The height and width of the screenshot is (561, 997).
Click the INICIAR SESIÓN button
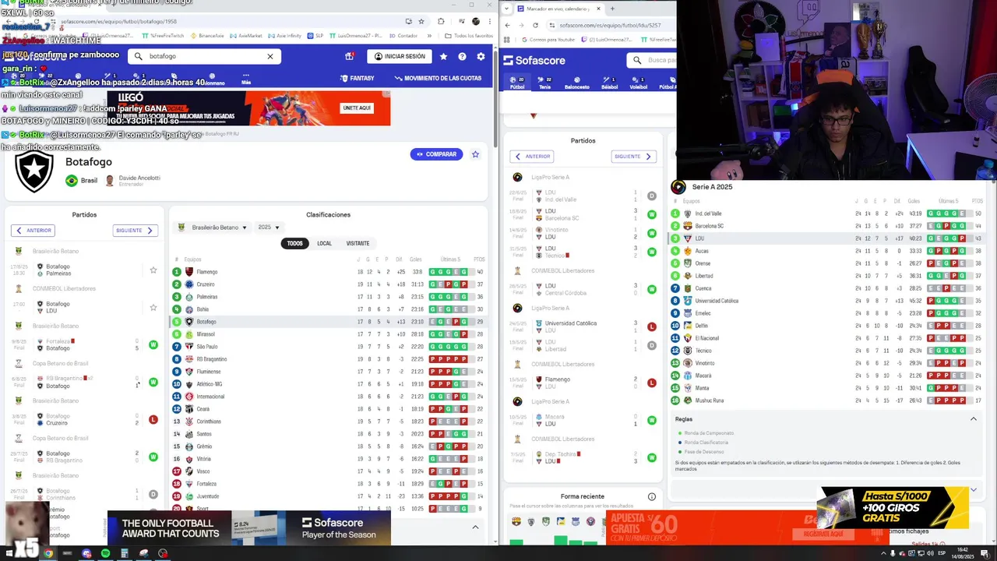coord(400,56)
